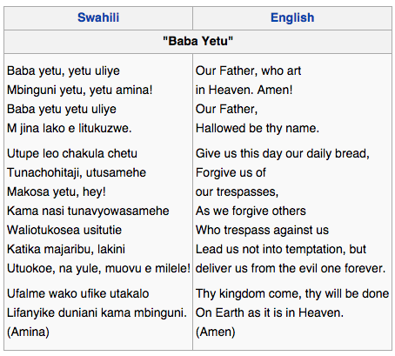Click the line "Hallowed be thy name."
This screenshot has height=356, width=395.
click(258, 128)
